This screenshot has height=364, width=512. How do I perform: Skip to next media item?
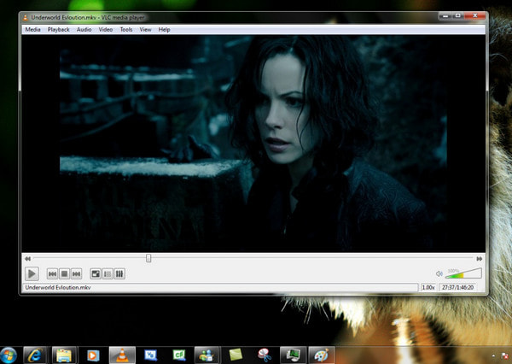point(77,273)
